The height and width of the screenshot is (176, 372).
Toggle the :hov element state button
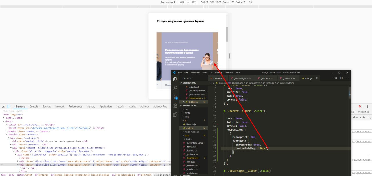[355, 117]
